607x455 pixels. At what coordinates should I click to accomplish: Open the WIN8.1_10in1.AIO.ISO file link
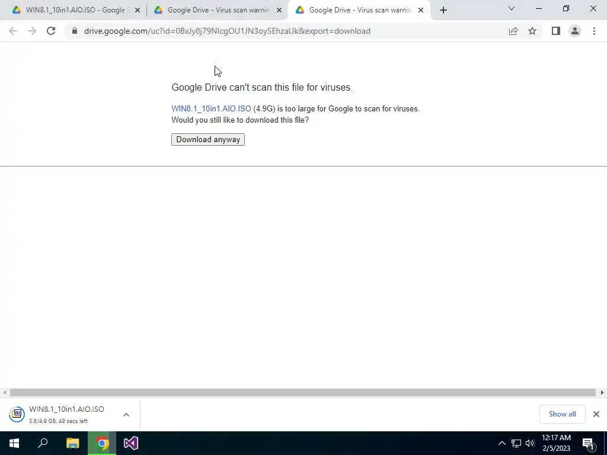(211, 109)
